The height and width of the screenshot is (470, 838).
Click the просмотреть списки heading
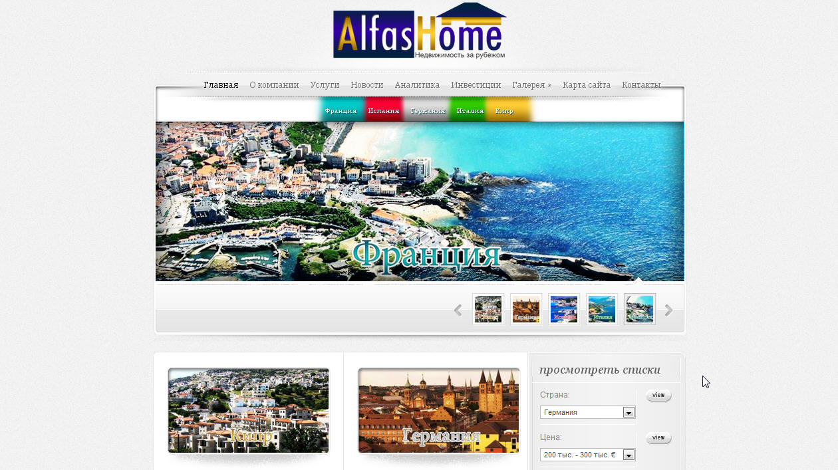point(600,370)
